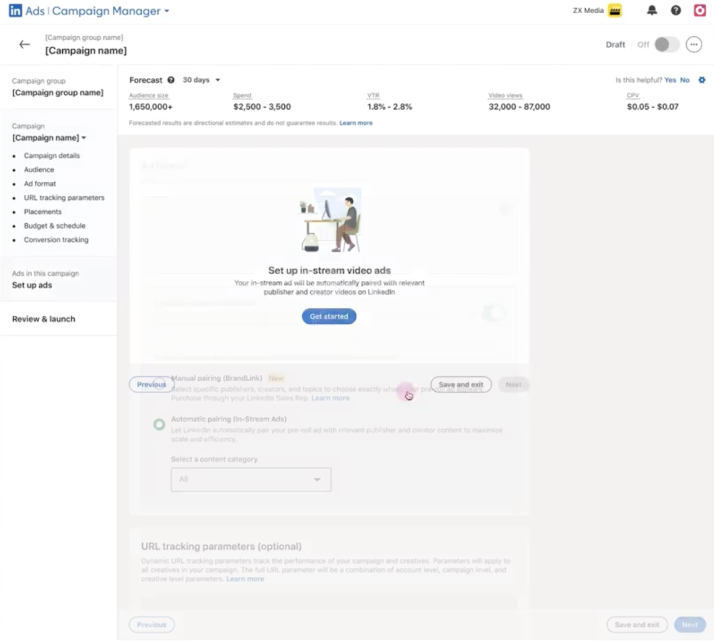This screenshot has width=714, height=643.
Task: Click the in-stream video ads illustration
Action: point(330,220)
